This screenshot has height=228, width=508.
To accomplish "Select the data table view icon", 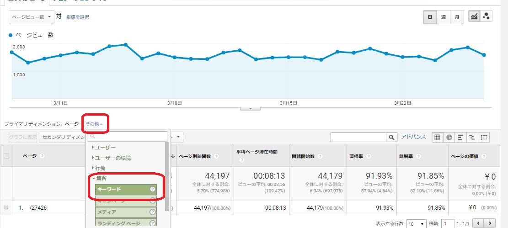I will pos(438,137).
